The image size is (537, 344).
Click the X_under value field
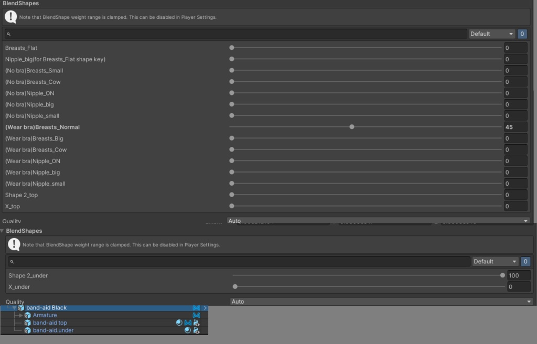click(519, 287)
